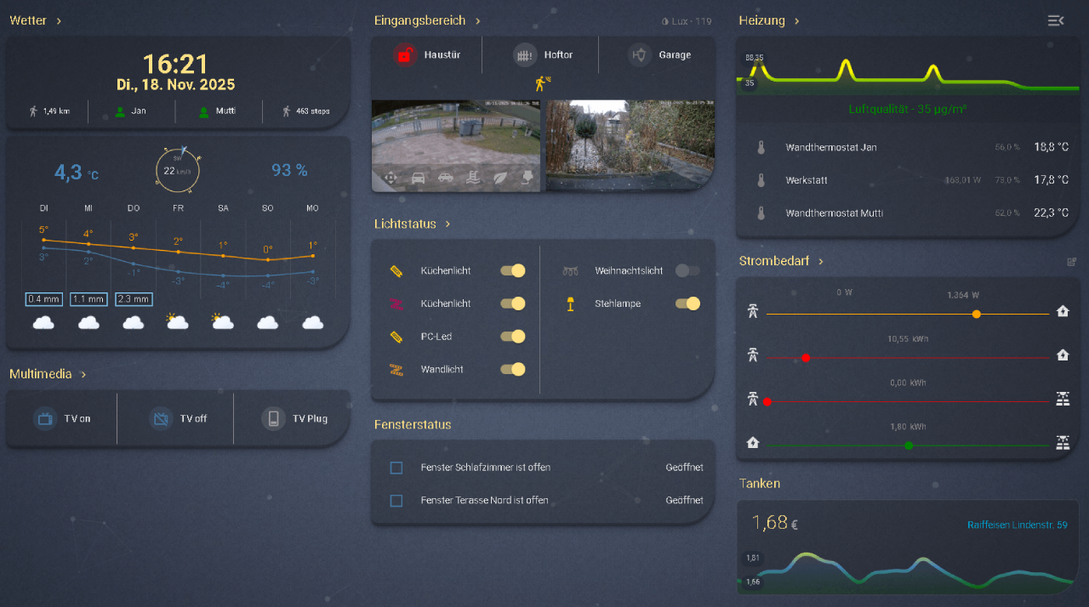Click the thermometer icon for Werkstatt
1089x607 pixels.
[x=761, y=180]
